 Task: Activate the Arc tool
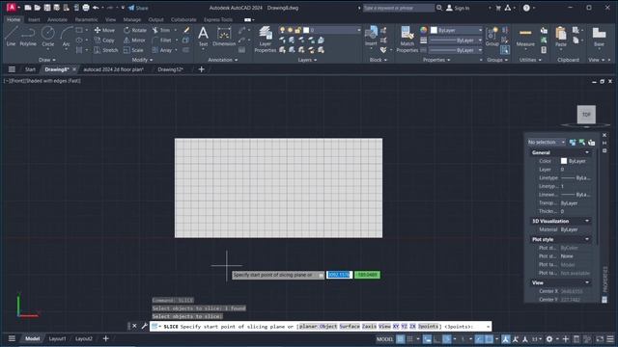point(67,37)
